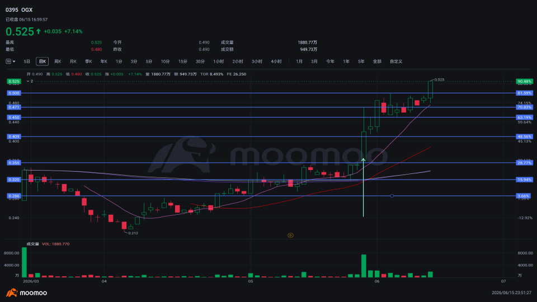Switch to 月K monthly candlestick view

coord(73,62)
